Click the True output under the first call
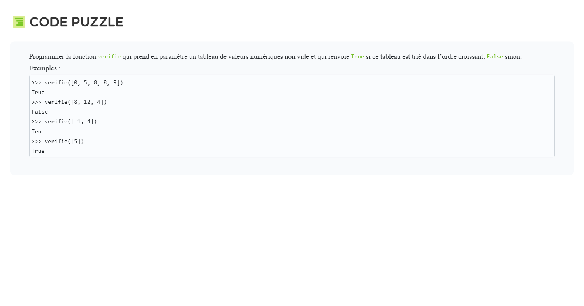 coord(38,93)
